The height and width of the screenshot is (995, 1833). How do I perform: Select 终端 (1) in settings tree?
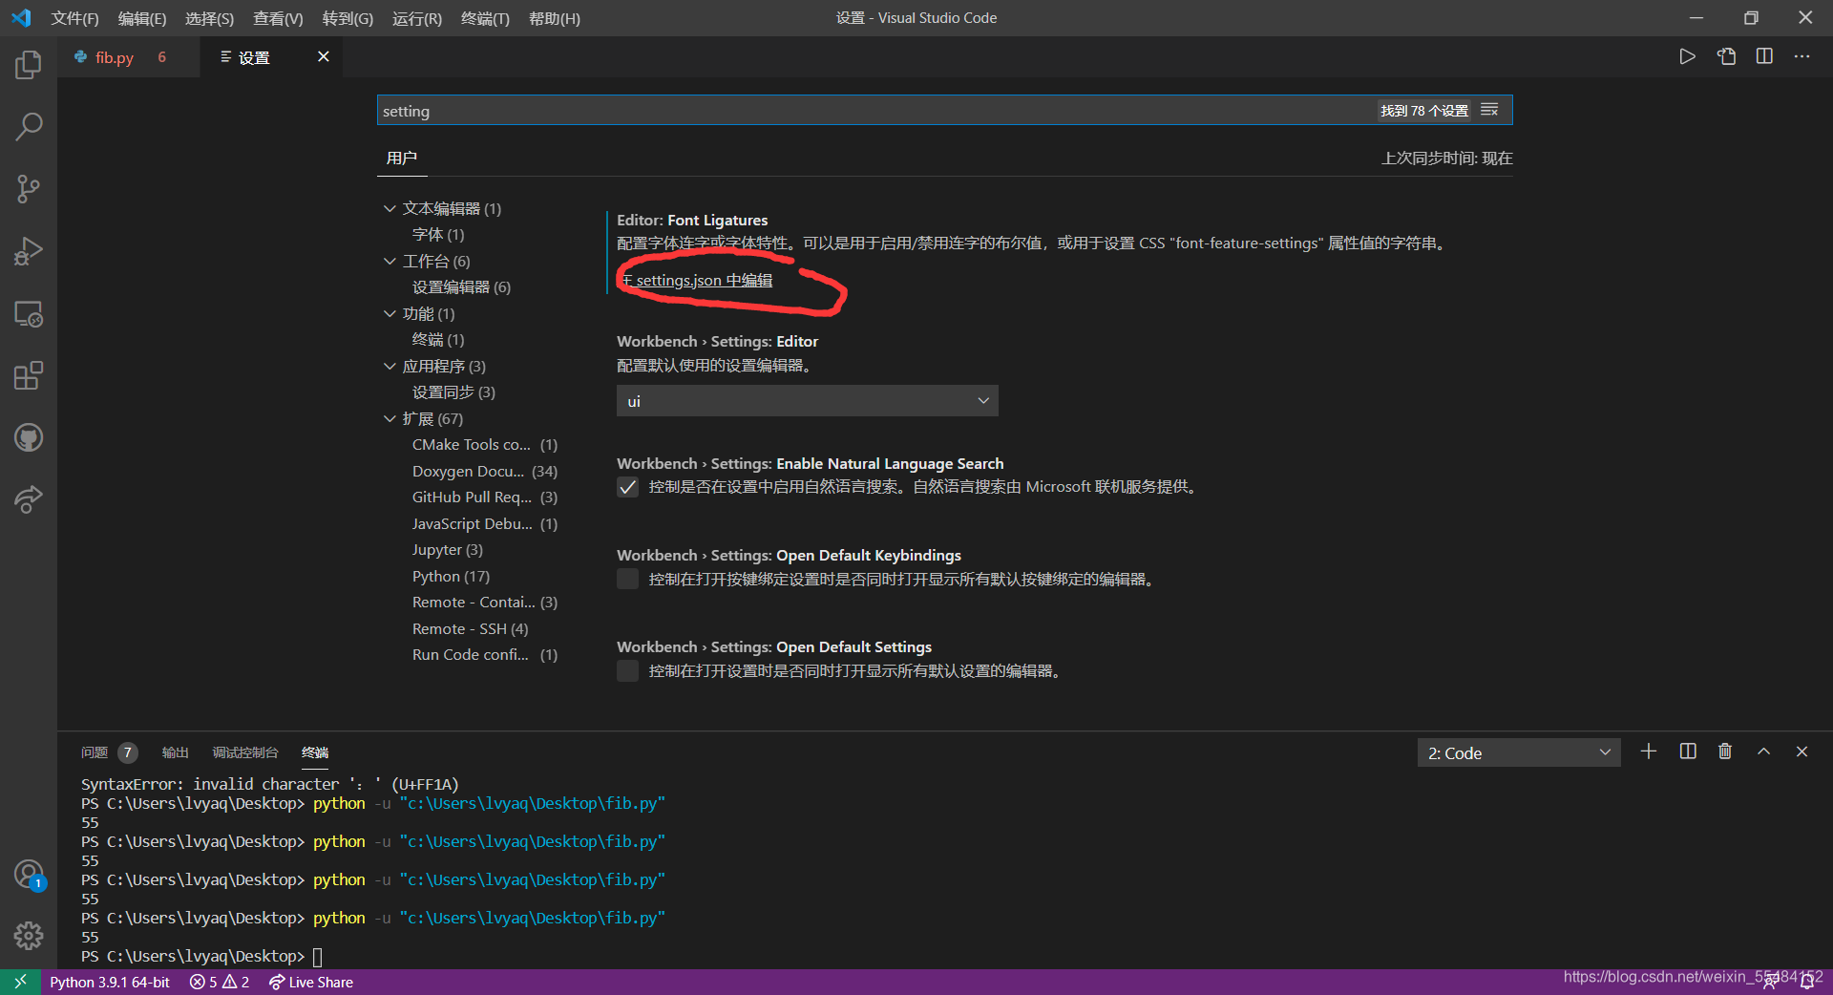(x=438, y=340)
